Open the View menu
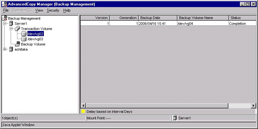258x129 pixels. pos(39,10)
